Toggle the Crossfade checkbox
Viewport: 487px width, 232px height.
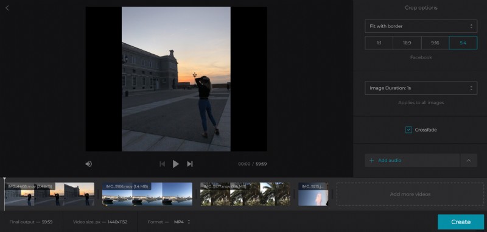408,130
